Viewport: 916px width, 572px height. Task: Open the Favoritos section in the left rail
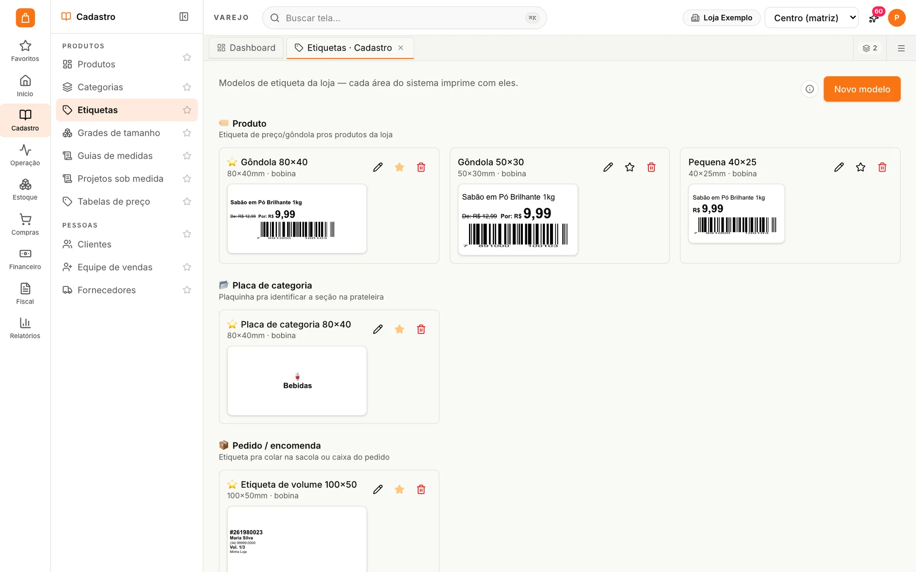pos(25,51)
